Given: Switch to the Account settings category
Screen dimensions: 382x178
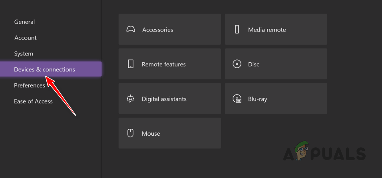Looking at the screenshot, I should (25, 38).
